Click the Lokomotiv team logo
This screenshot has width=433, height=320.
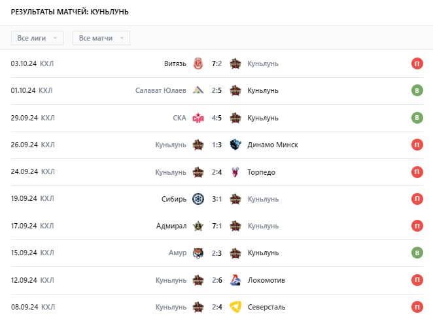click(236, 280)
